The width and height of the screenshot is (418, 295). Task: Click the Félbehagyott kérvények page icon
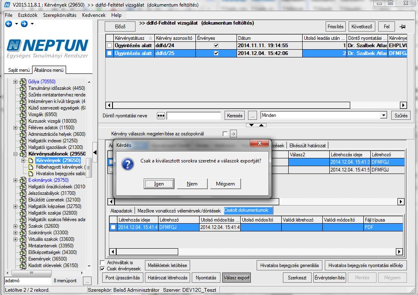point(31,167)
